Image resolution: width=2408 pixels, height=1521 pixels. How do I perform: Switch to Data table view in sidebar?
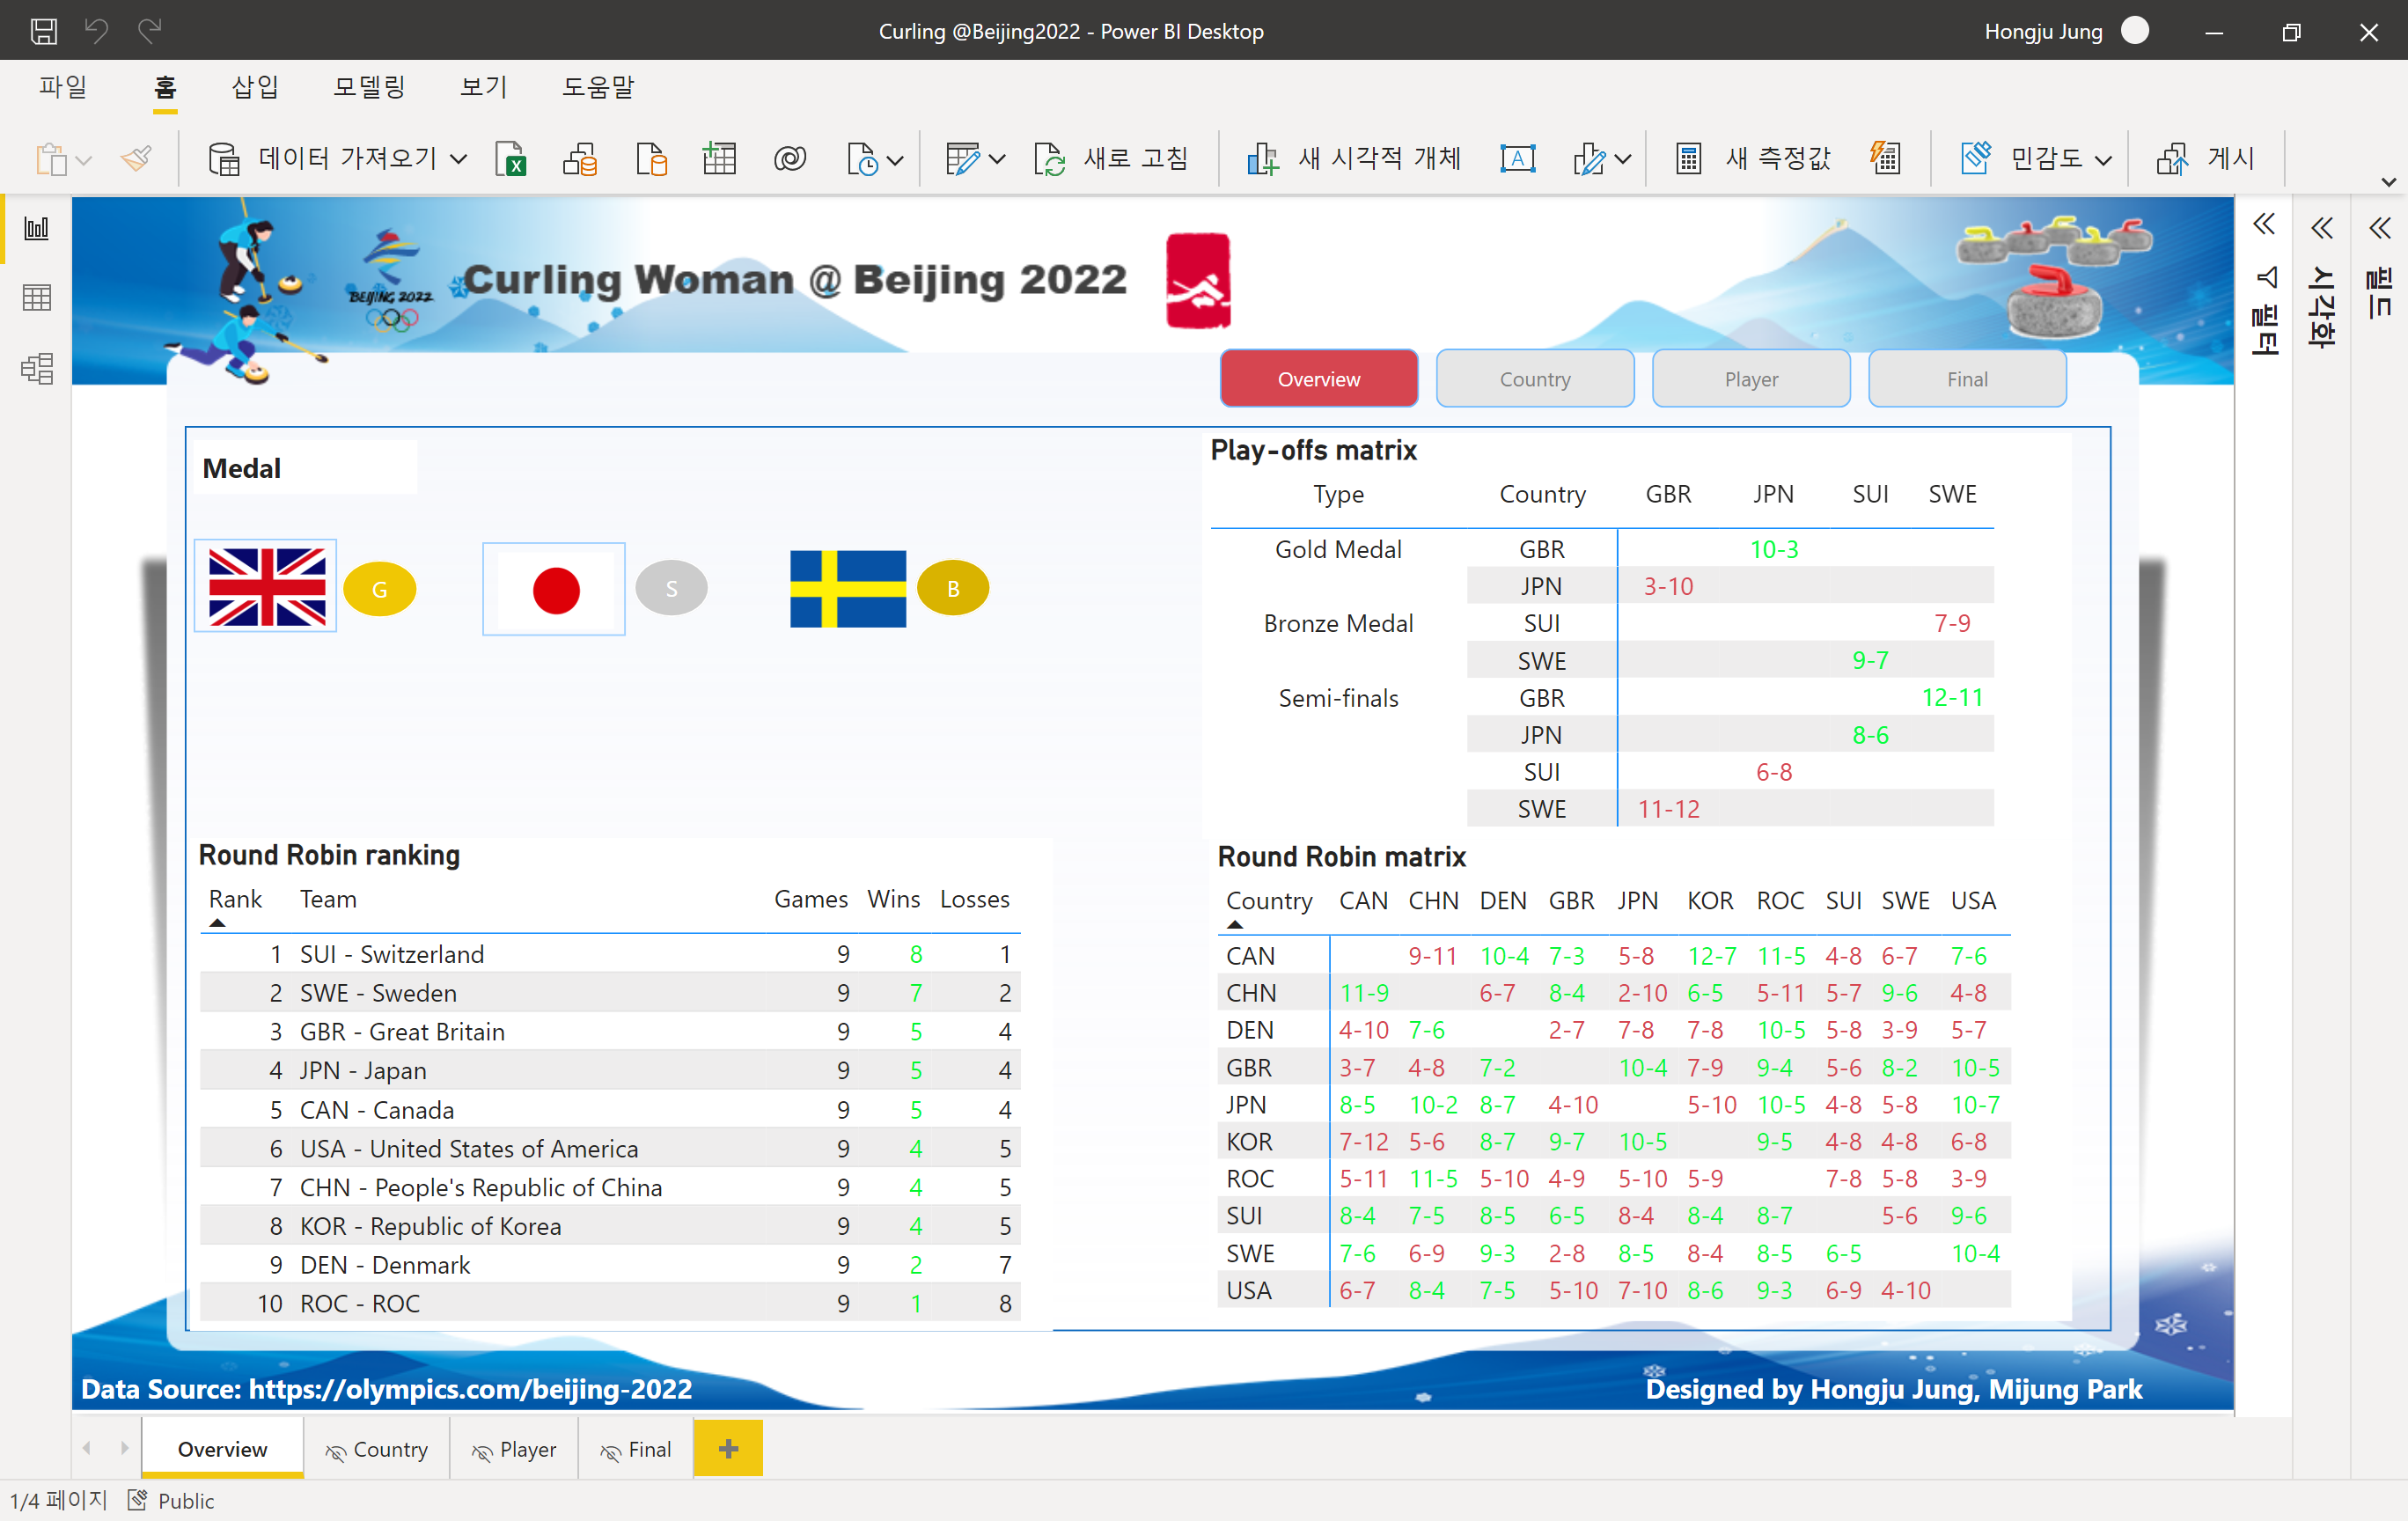(37, 298)
